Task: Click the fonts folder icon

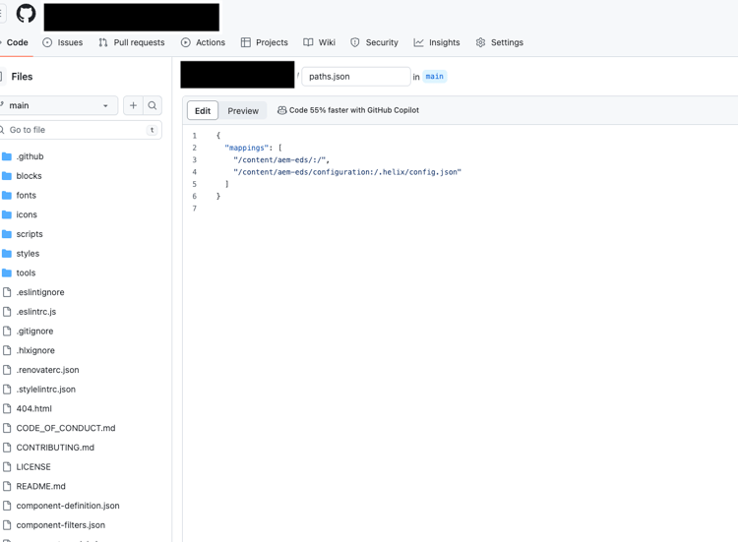Action: pyautogui.click(x=7, y=195)
